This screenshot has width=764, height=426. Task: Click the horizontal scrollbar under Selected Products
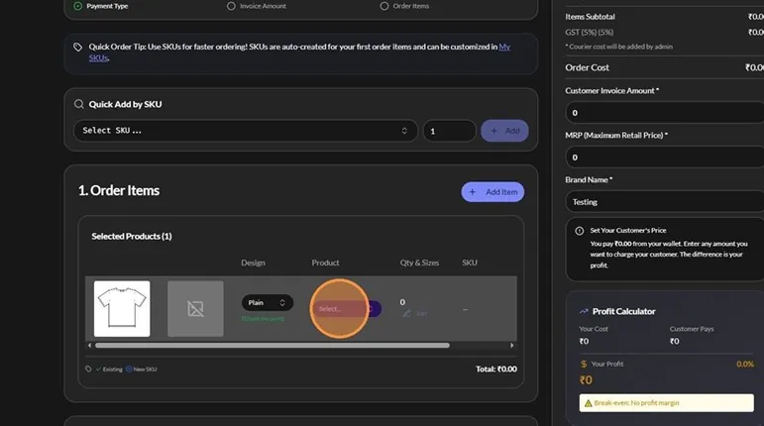point(273,345)
